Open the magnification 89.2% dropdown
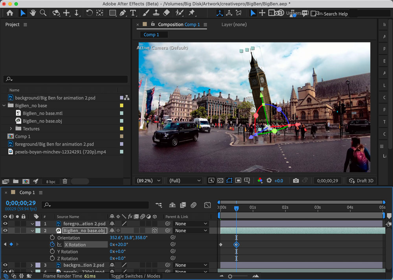Image resolution: width=393 pixels, height=280 pixels. [x=149, y=181]
